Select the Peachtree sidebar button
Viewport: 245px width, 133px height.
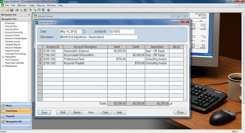coord(15,111)
